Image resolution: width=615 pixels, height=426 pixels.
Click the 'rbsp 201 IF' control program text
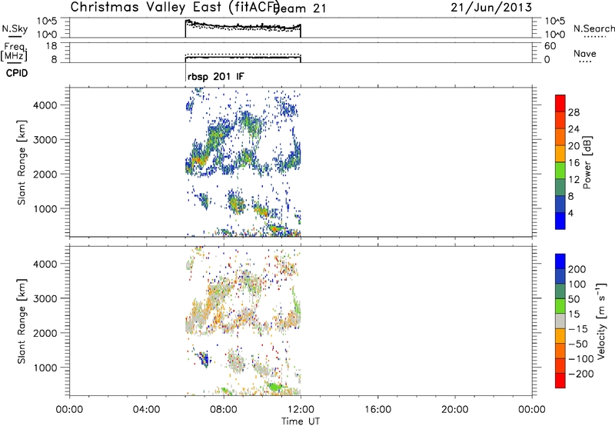(216, 76)
